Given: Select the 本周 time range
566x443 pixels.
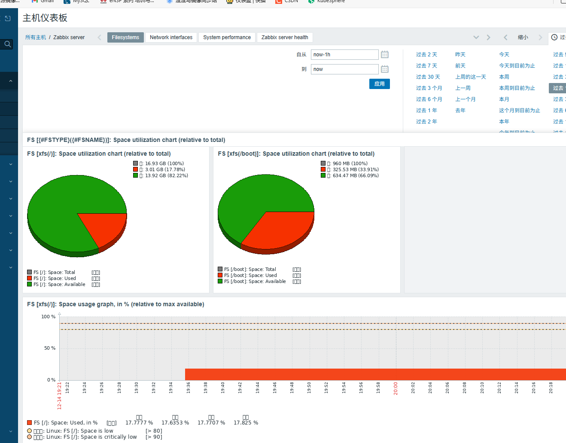Looking at the screenshot, I should click(x=504, y=77).
